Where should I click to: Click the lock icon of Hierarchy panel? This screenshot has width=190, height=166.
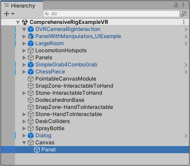tap(176, 5)
